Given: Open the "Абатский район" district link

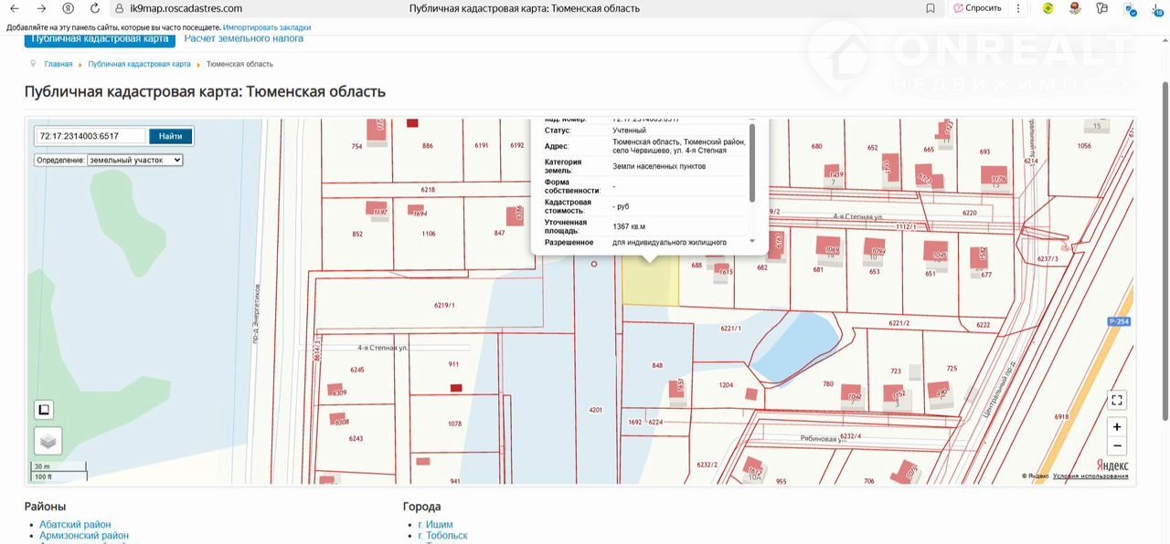Looking at the screenshot, I should point(75,525).
